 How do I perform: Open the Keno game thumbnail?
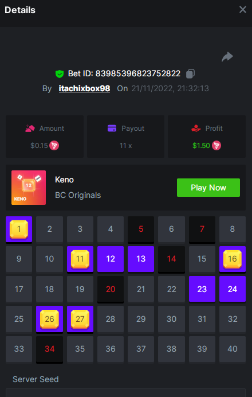click(29, 188)
